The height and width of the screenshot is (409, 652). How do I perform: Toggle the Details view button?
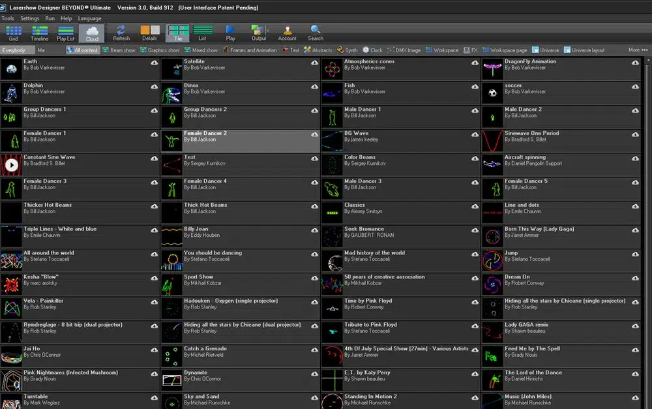pos(149,33)
